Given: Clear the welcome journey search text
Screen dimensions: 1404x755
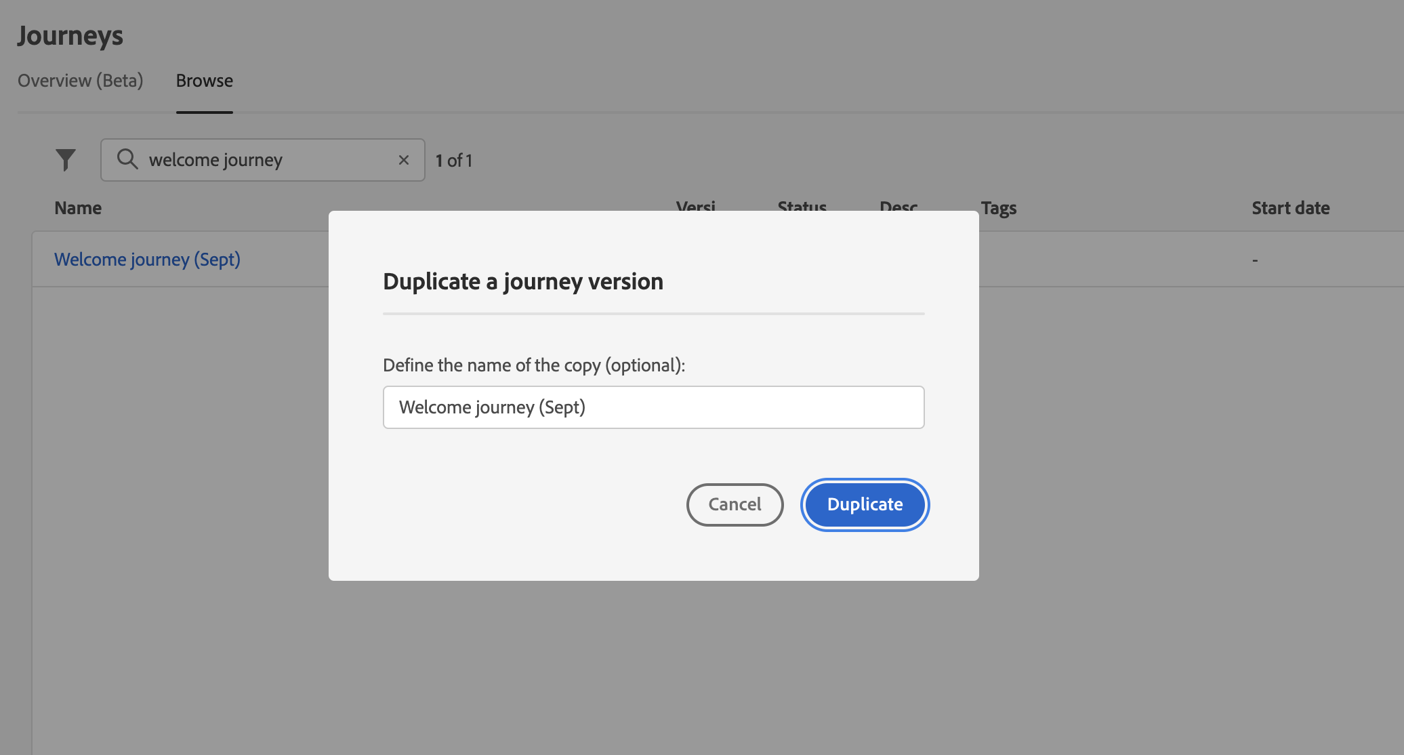Looking at the screenshot, I should (403, 160).
